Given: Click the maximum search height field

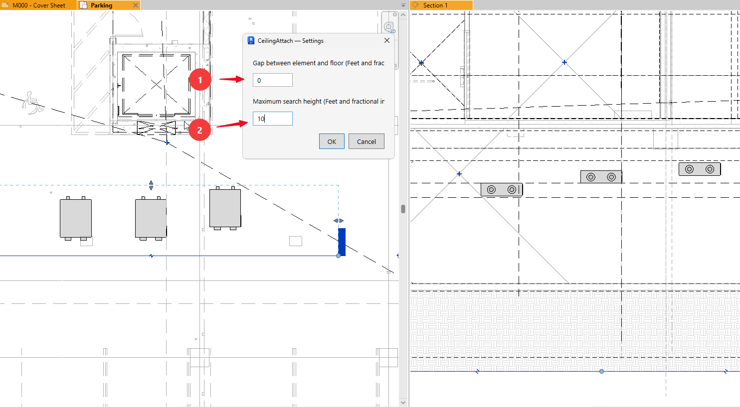Looking at the screenshot, I should tap(273, 119).
